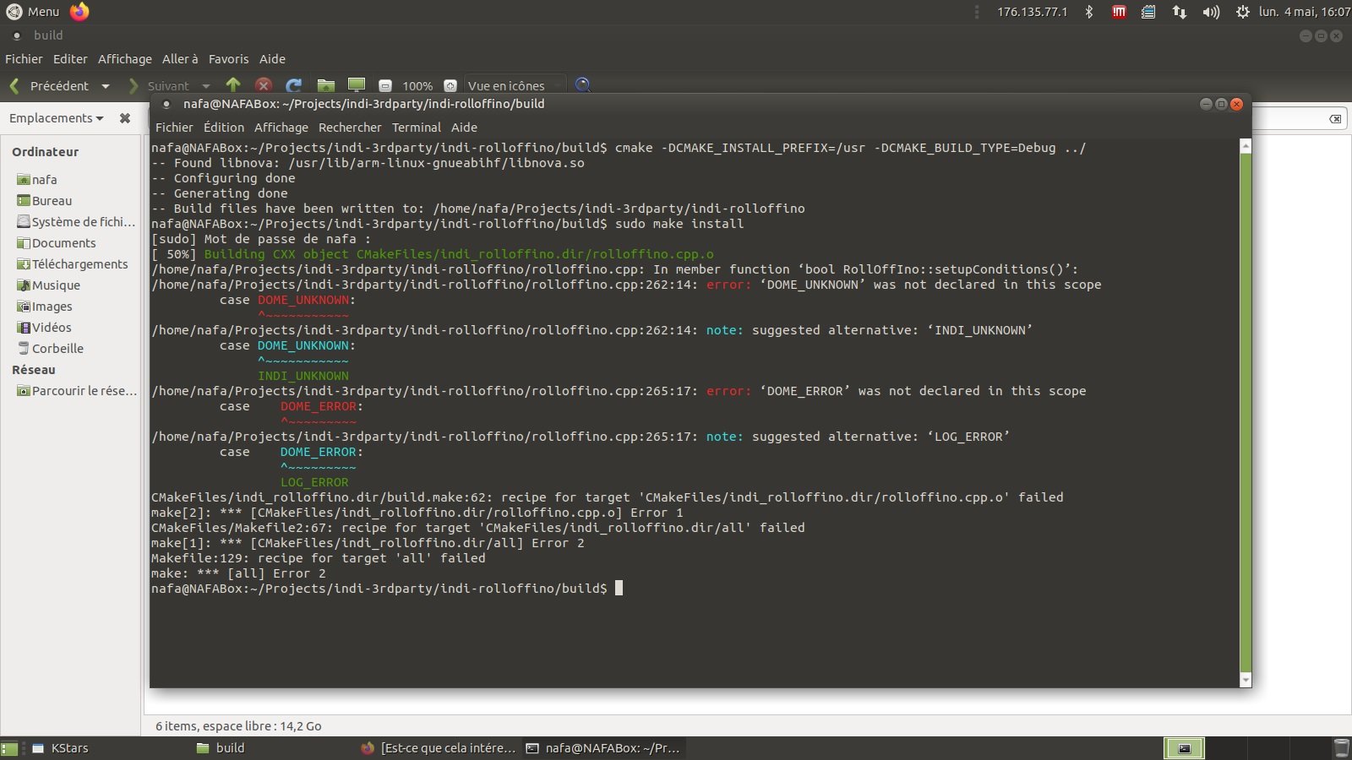Go back with the Précédent arrow
1352x760 pixels.
tap(49, 85)
